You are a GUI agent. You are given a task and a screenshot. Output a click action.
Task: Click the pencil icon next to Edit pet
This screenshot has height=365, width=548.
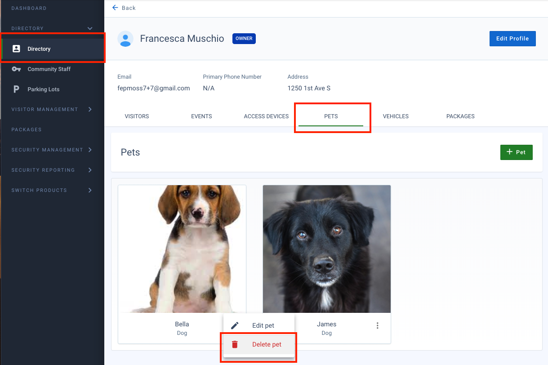[234, 325]
